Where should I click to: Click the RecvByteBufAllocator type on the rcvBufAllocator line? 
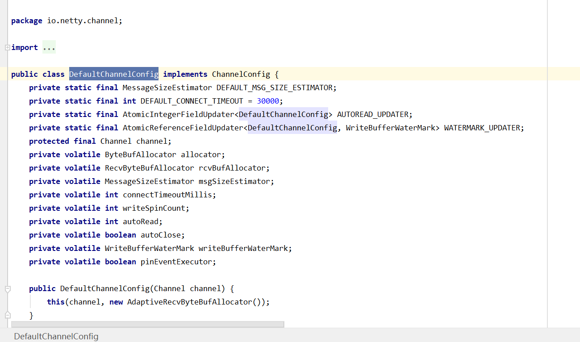tap(150, 168)
